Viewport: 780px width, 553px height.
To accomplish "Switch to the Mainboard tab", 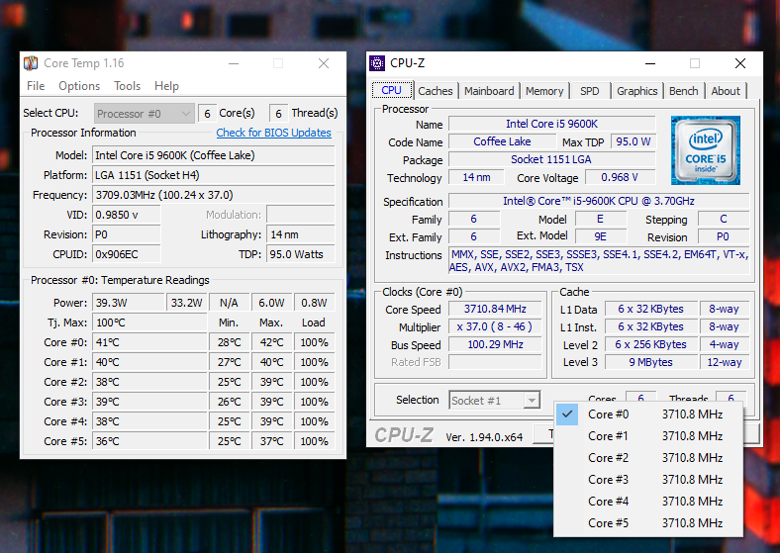I will tap(489, 91).
